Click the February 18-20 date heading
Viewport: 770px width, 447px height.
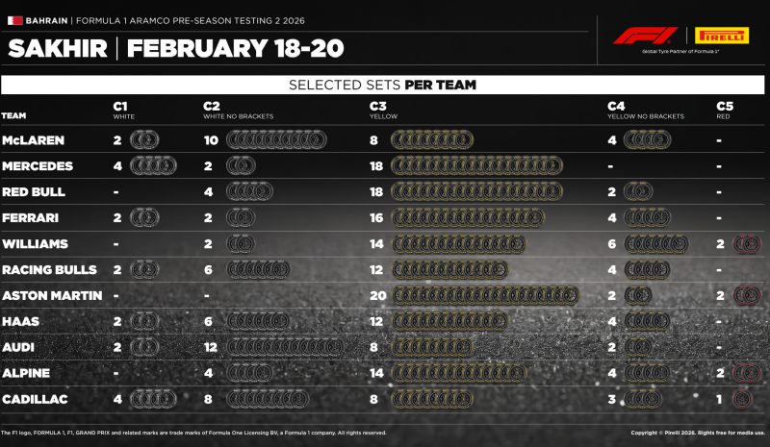(x=235, y=48)
